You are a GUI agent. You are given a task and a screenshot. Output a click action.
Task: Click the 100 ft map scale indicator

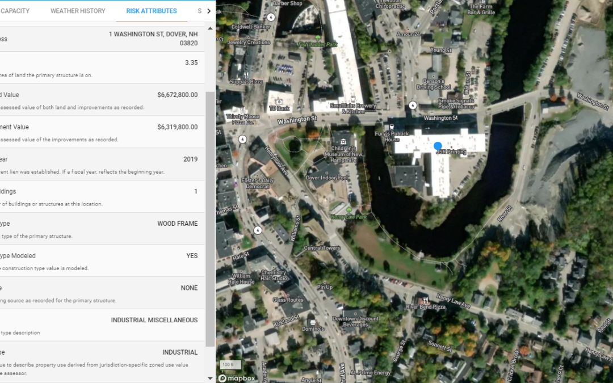[x=230, y=365]
